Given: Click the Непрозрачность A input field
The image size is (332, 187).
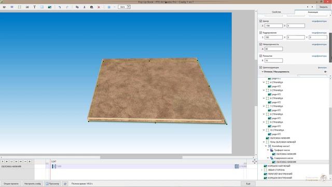Looking at the screenshot, I should (273, 49).
